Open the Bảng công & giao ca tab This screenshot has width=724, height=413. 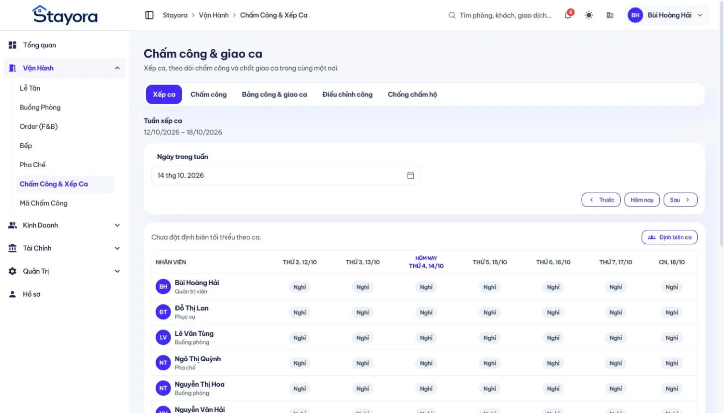click(274, 95)
